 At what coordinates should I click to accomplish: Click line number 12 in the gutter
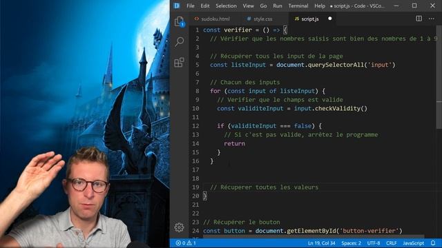195,125
